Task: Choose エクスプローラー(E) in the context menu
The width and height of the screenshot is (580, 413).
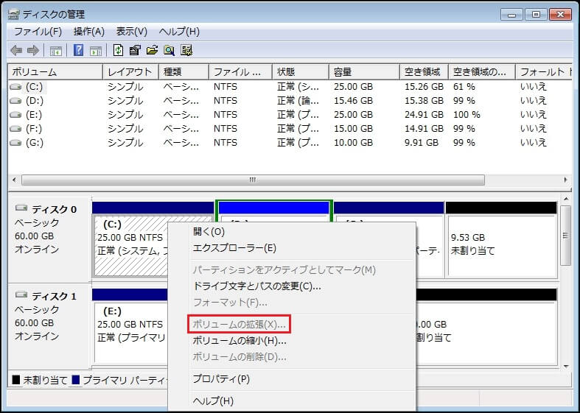Action: pyautogui.click(x=234, y=248)
